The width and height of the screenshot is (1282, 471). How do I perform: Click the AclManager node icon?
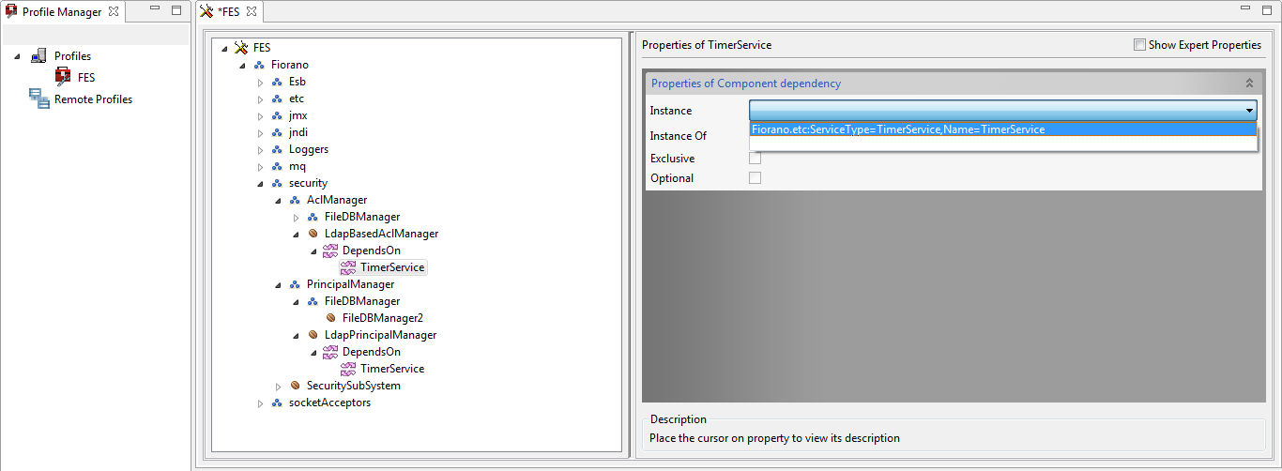295,200
